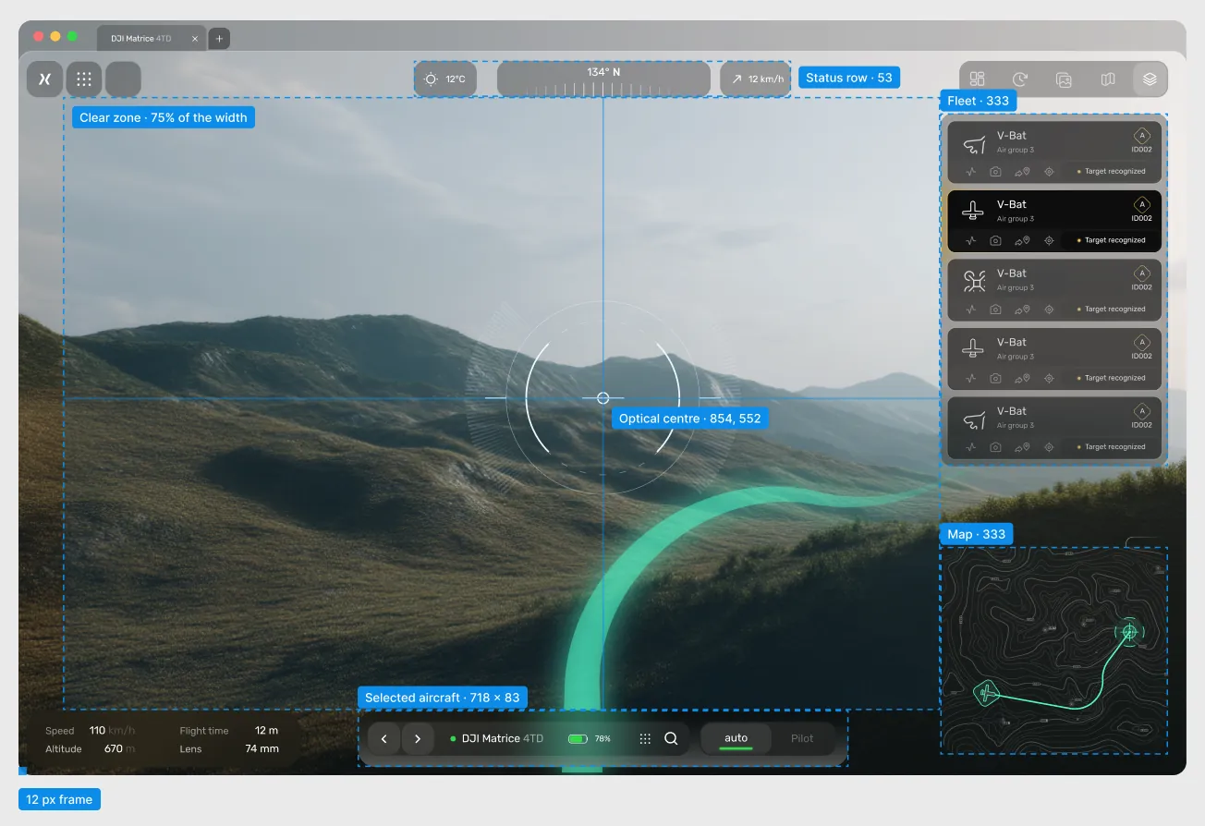Click the Lens 74 mm readout
The width and height of the screenshot is (1205, 826).
tap(229, 749)
